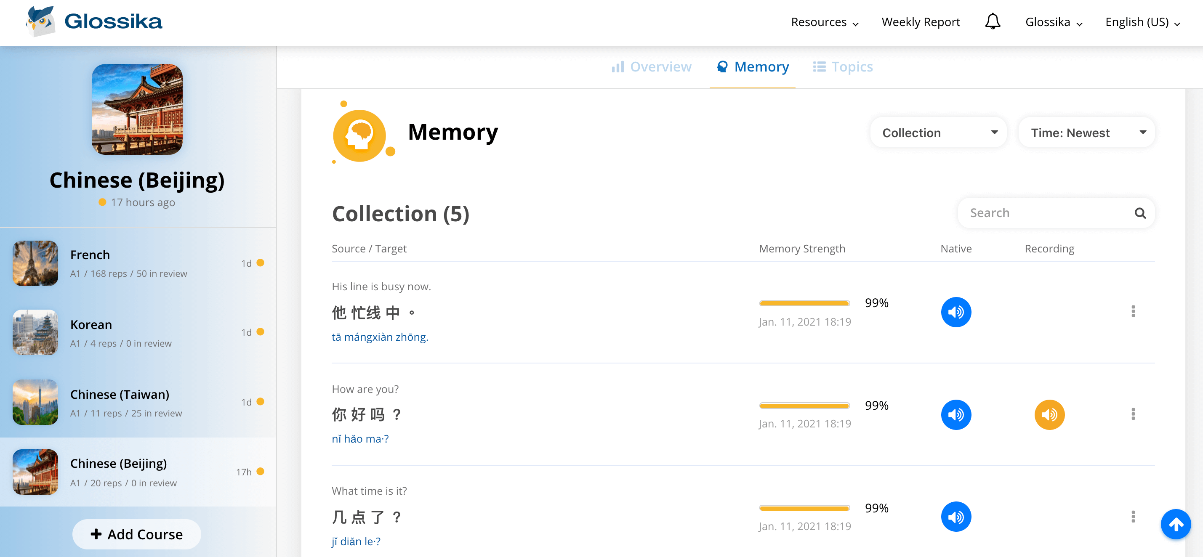The width and height of the screenshot is (1203, 557).
Task: Go to Glossika logo home
Action: pyautogui.click(x=94, y=21)
